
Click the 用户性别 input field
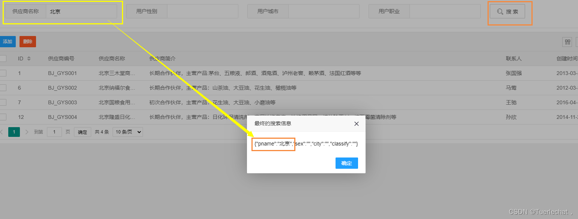tap(203, 11)
